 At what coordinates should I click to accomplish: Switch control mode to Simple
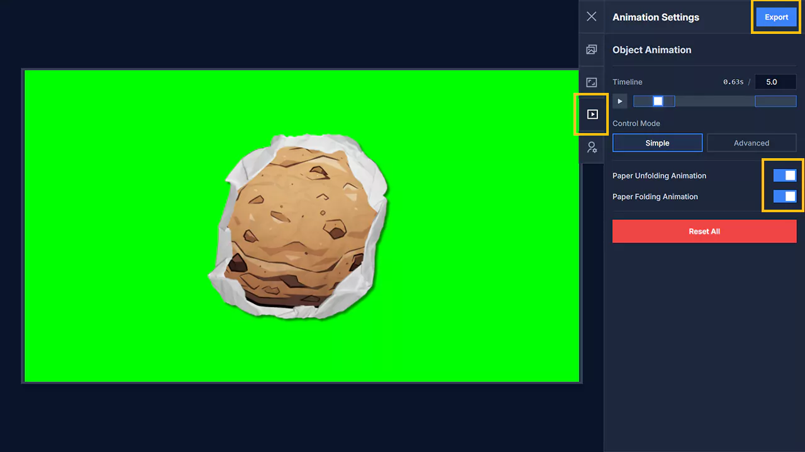[657, 143]
